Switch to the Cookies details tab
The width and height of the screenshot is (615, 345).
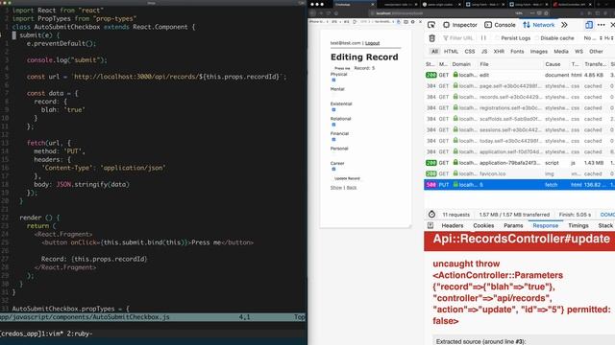pyautogui.click(x=483, y=226)
